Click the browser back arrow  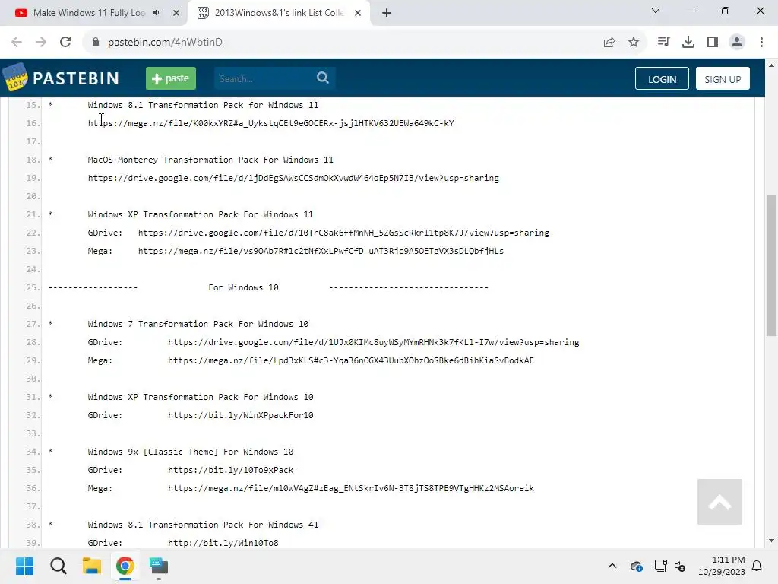pyautogui.click(x=17, y=43)
